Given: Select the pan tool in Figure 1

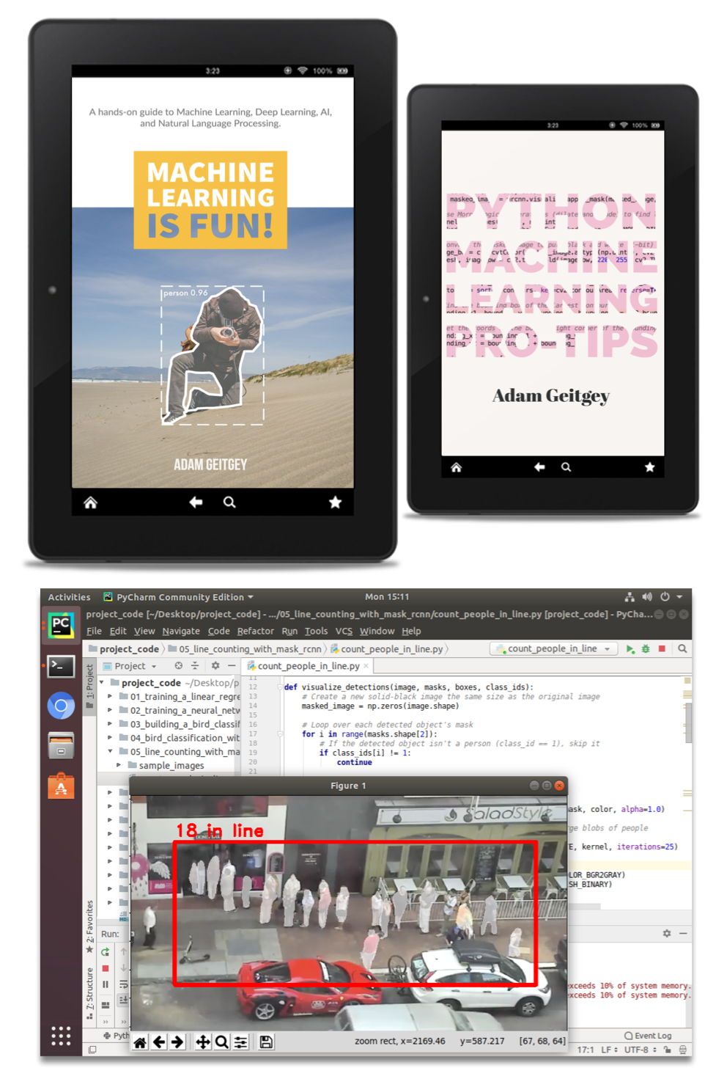Looking at the screenshot, I should tap(203, 1042).
